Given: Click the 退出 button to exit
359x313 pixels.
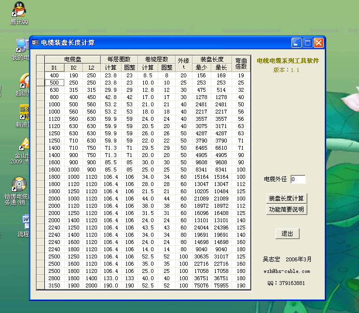Looking at the screenshot, I should 287,234.
